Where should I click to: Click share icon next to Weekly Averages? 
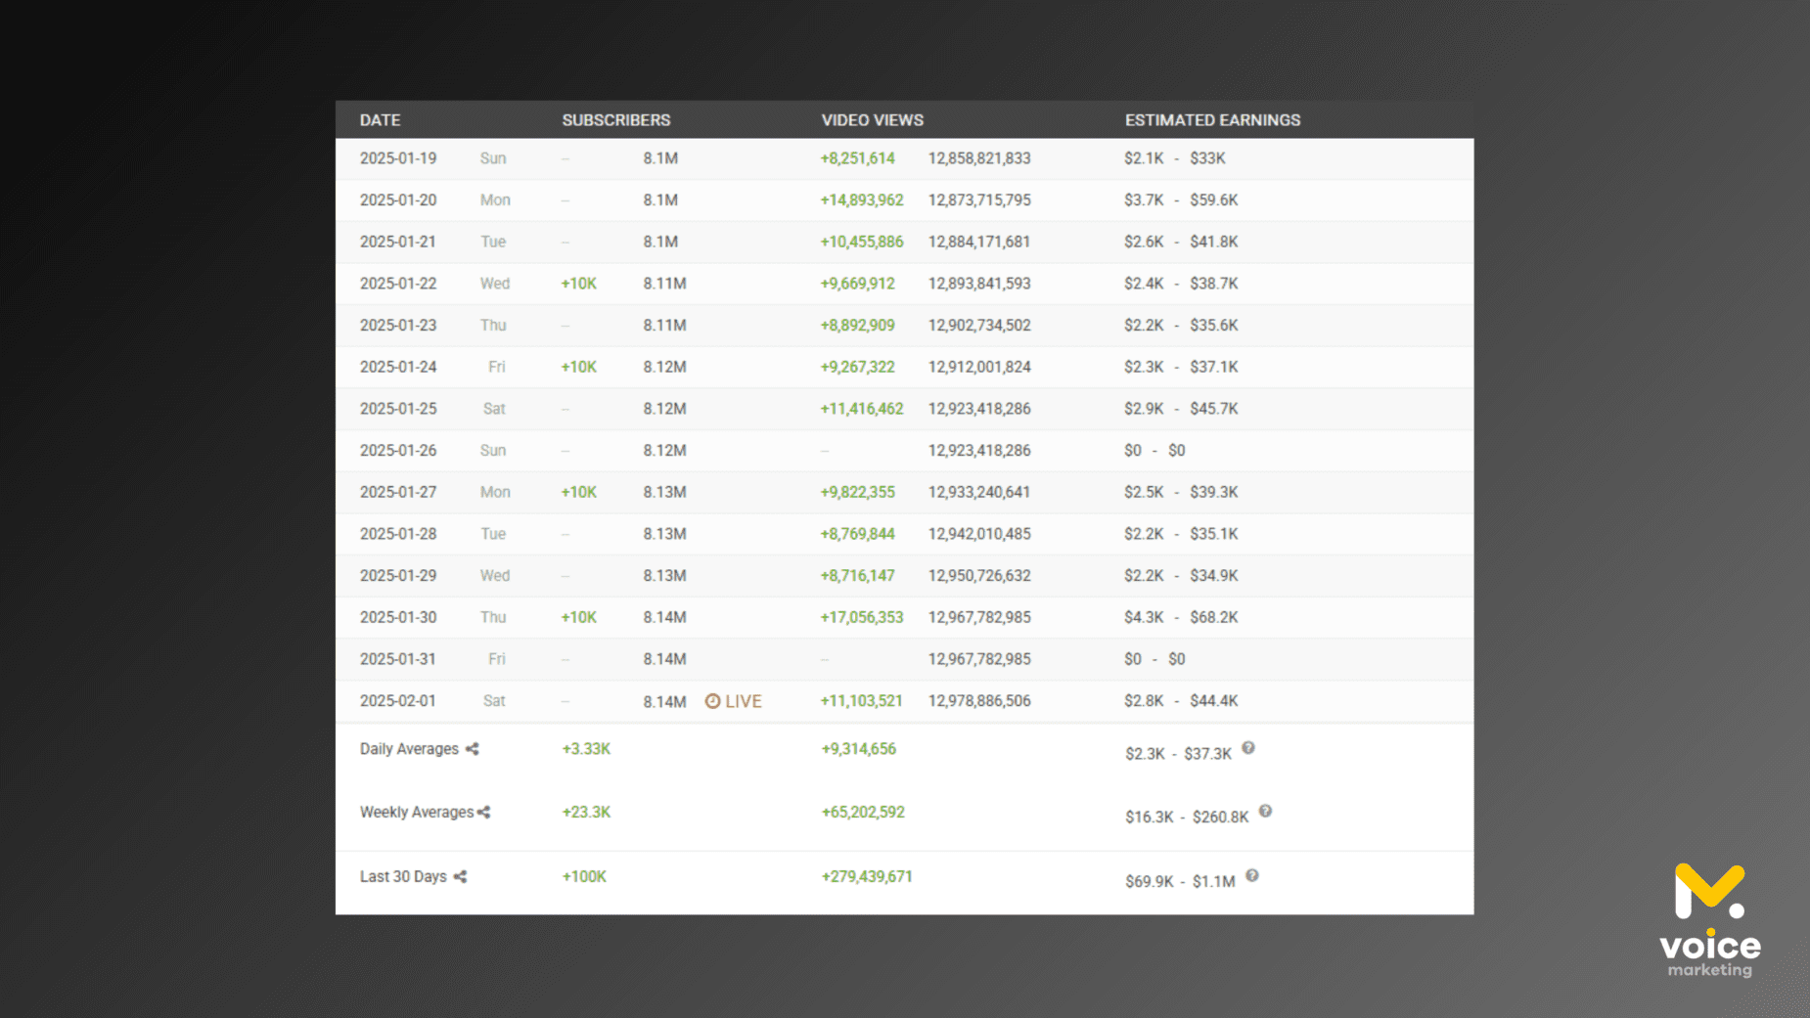tap(484, 813)
